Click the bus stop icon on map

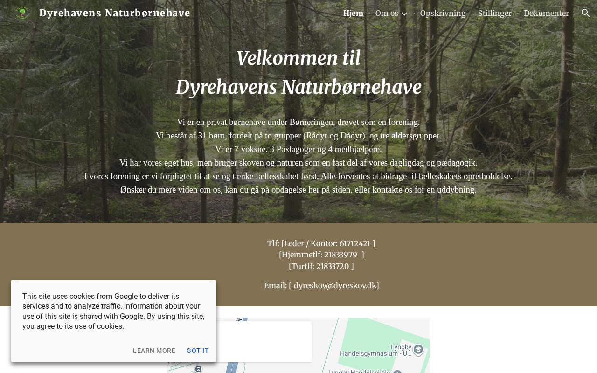(198, 369)
